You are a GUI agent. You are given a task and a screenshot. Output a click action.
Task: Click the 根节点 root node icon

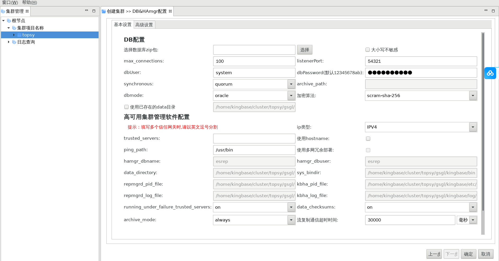tap(9, 21)
